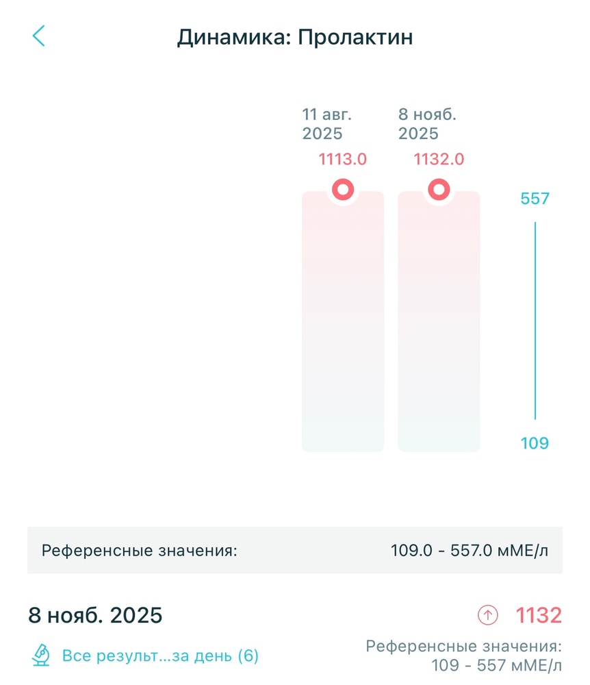The image size is (590, 685).
Task: Click the red 1132 result value
Action: click(538, 615)
